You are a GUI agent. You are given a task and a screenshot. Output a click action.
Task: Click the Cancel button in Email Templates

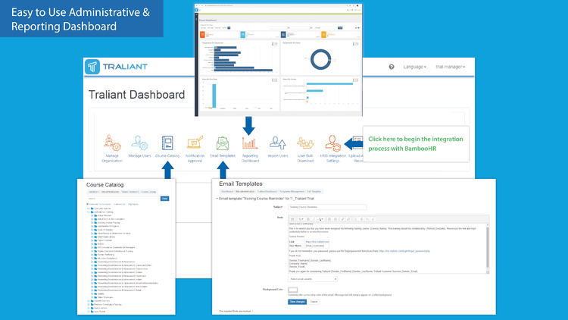pyautogui.click(x=314, y=302)
